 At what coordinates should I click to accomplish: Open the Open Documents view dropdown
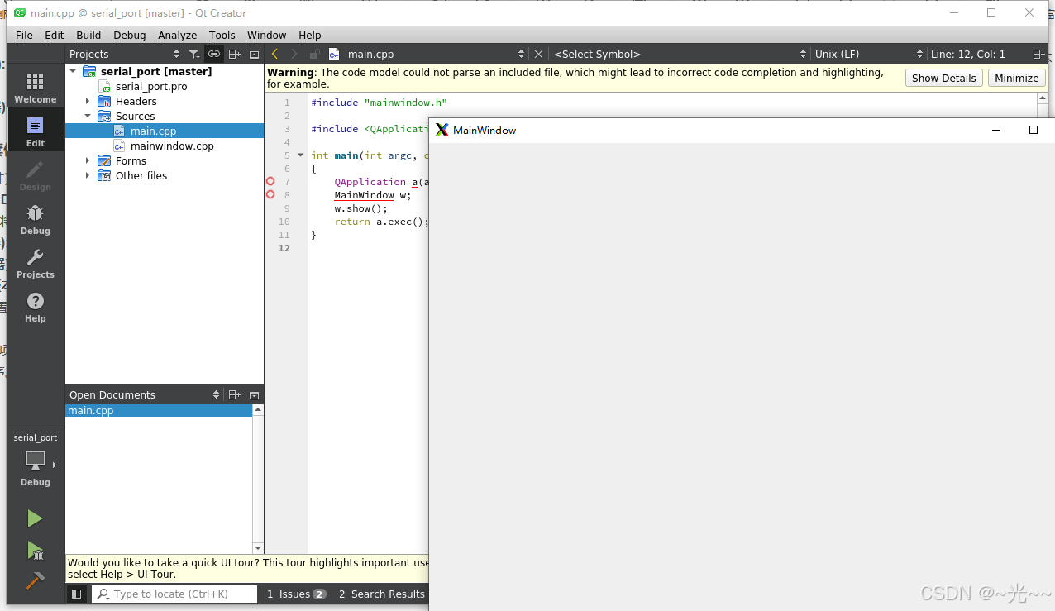coord(145,394)
